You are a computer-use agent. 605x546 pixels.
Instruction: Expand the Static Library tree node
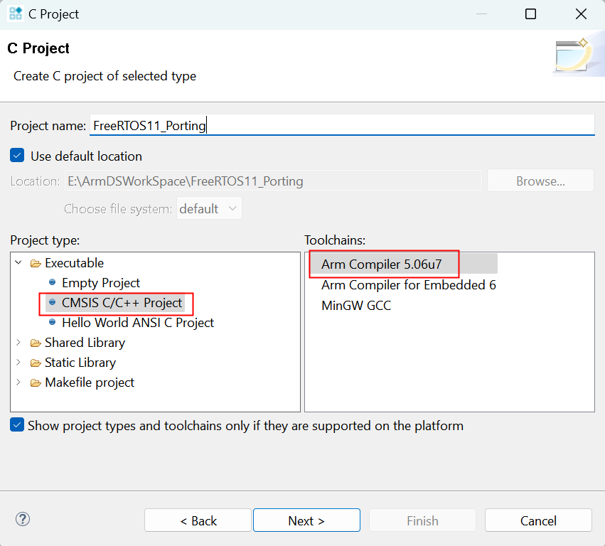point(19,363)
